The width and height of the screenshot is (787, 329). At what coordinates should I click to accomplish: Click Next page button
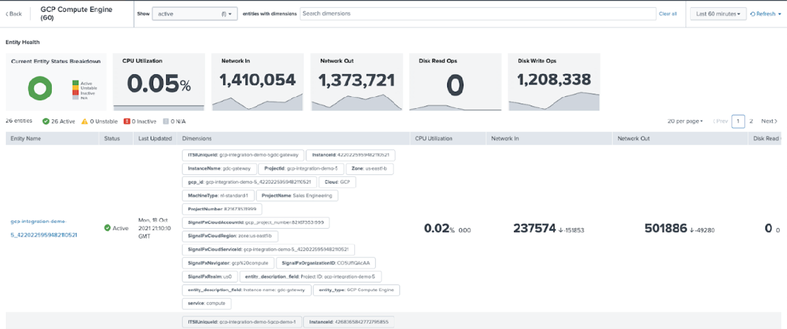click(769, 121)
